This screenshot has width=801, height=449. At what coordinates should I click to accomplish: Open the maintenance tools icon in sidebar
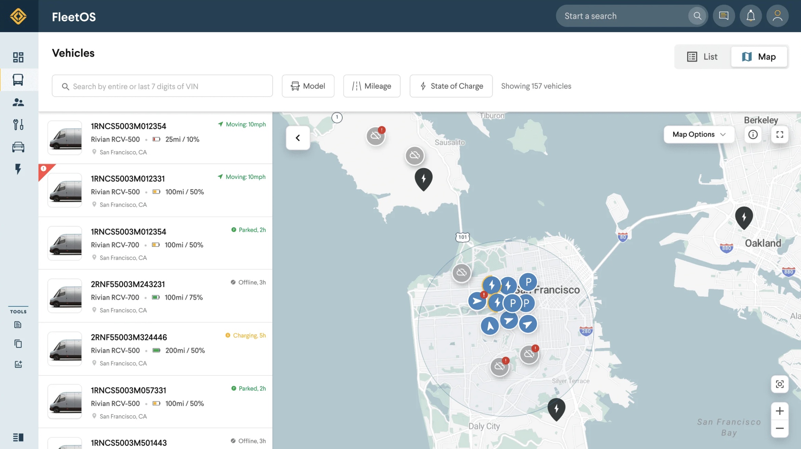click(18, 124)
